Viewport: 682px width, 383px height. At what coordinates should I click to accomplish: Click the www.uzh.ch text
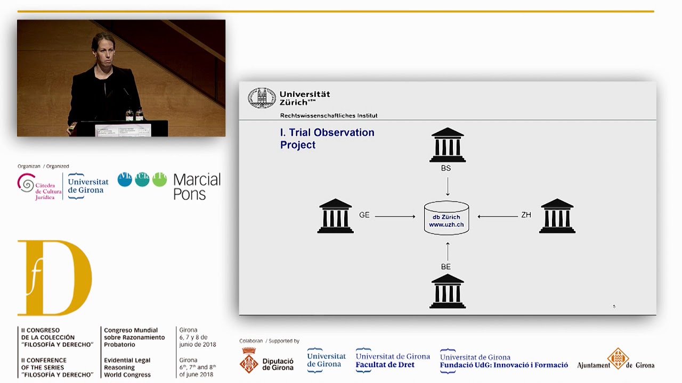tap(446, 224)
